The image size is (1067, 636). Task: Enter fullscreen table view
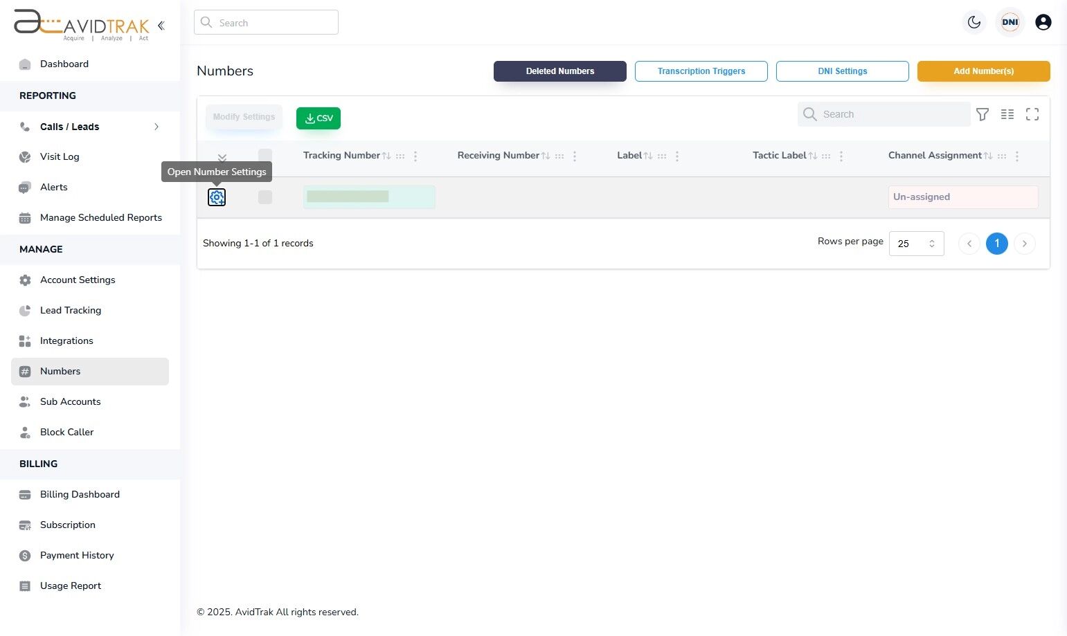(1032, 114)
